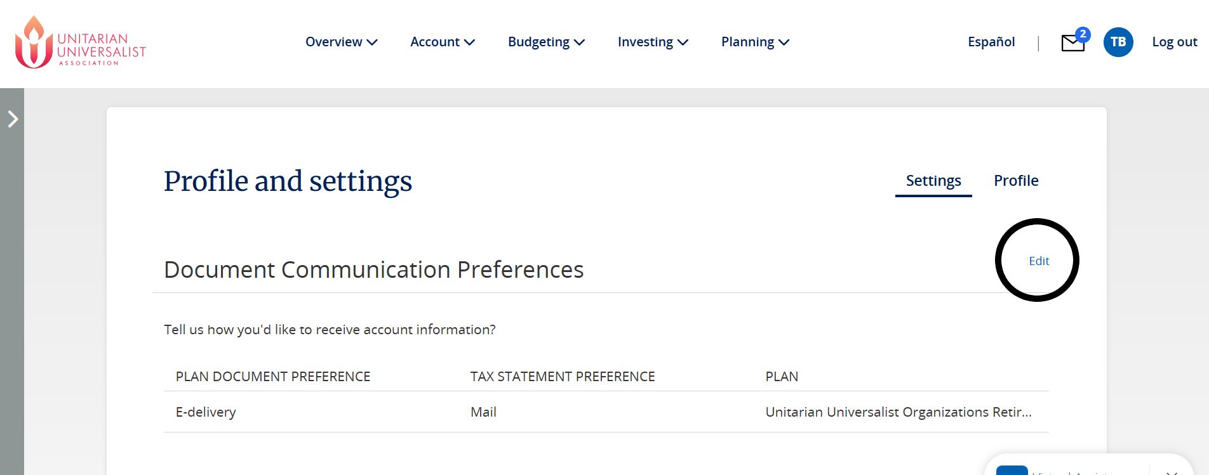
Task: Expand the Budgeting dropdown
Action: pyautogui.click(x=545, y=42)
